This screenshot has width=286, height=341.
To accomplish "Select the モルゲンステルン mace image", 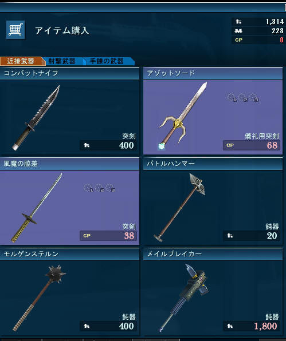I will pyautogui.click(x=39, y=298).
